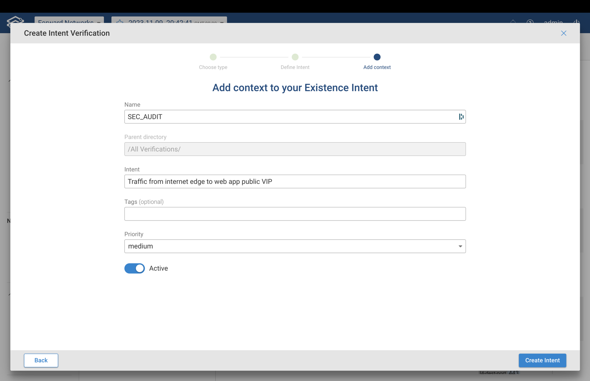Click the snapshot icon beside the timestamp

click(x=119, y=22)
